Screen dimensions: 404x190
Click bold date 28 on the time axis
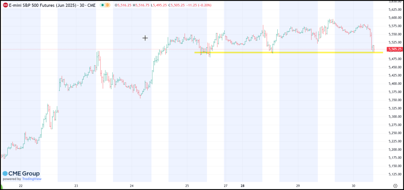pos(242,186)
